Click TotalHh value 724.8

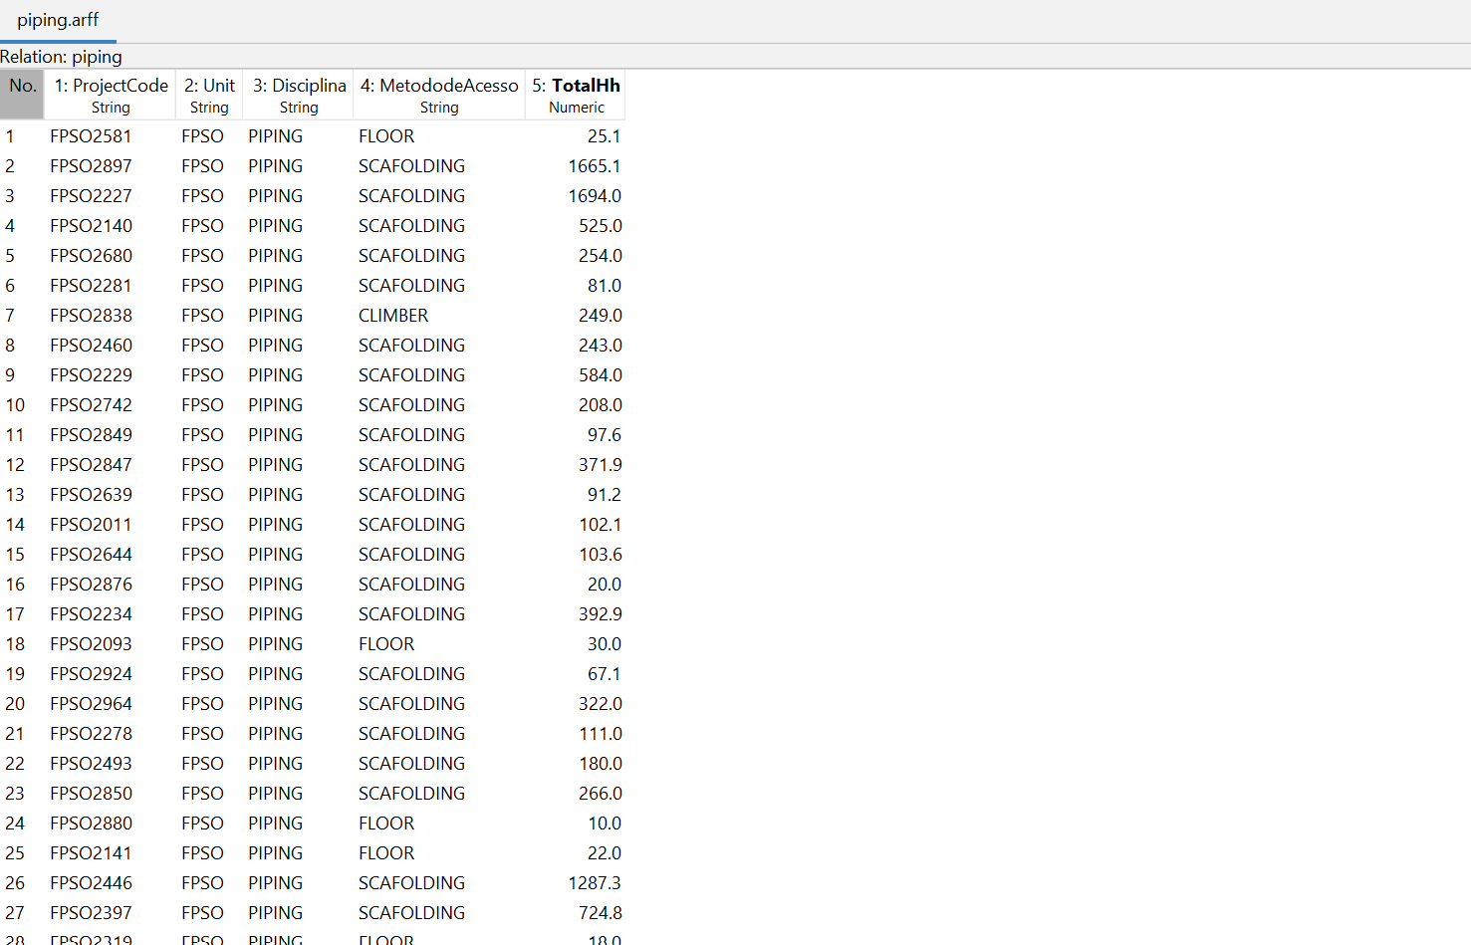(x=600, y=913)
